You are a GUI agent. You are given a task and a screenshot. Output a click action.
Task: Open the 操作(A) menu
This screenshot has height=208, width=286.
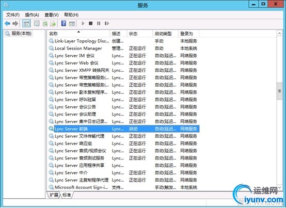pos(32,15)
